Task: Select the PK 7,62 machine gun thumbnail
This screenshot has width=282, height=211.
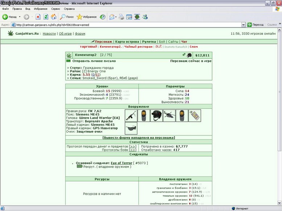Action: 131,116
